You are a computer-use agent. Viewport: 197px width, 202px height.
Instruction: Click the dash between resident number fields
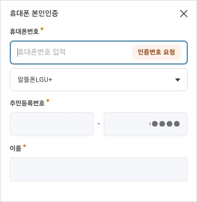pyautogui.click(x=98, y=124)
